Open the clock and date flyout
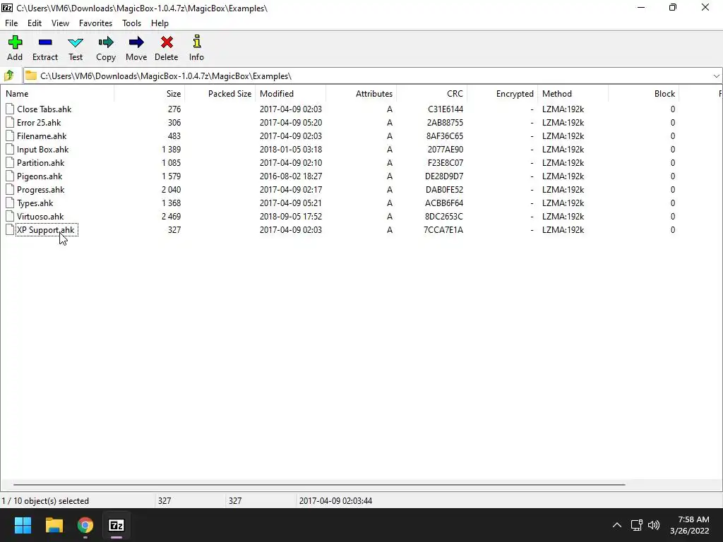This screenshot has height=542, width=723. click(x=689, y=525)
